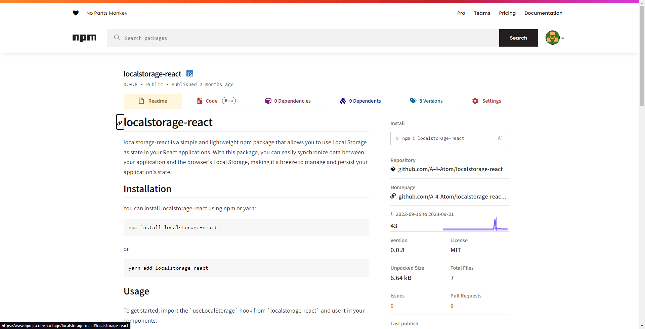Click the heading anchor link icon
This screenshot has width=645, height=329.
tap(120, 122)
